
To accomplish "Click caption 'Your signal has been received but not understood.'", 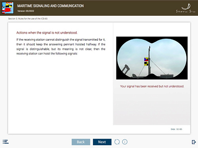I will [x=152, y=86].
